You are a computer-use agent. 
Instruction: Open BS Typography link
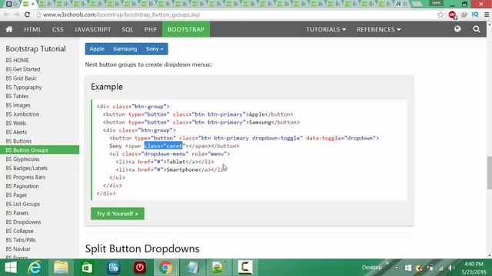pos(24,87)
